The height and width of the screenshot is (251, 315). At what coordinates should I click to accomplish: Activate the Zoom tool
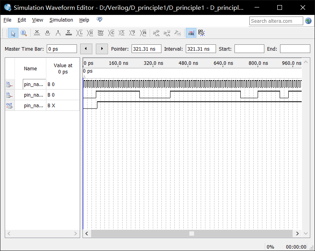coord(24,33)
